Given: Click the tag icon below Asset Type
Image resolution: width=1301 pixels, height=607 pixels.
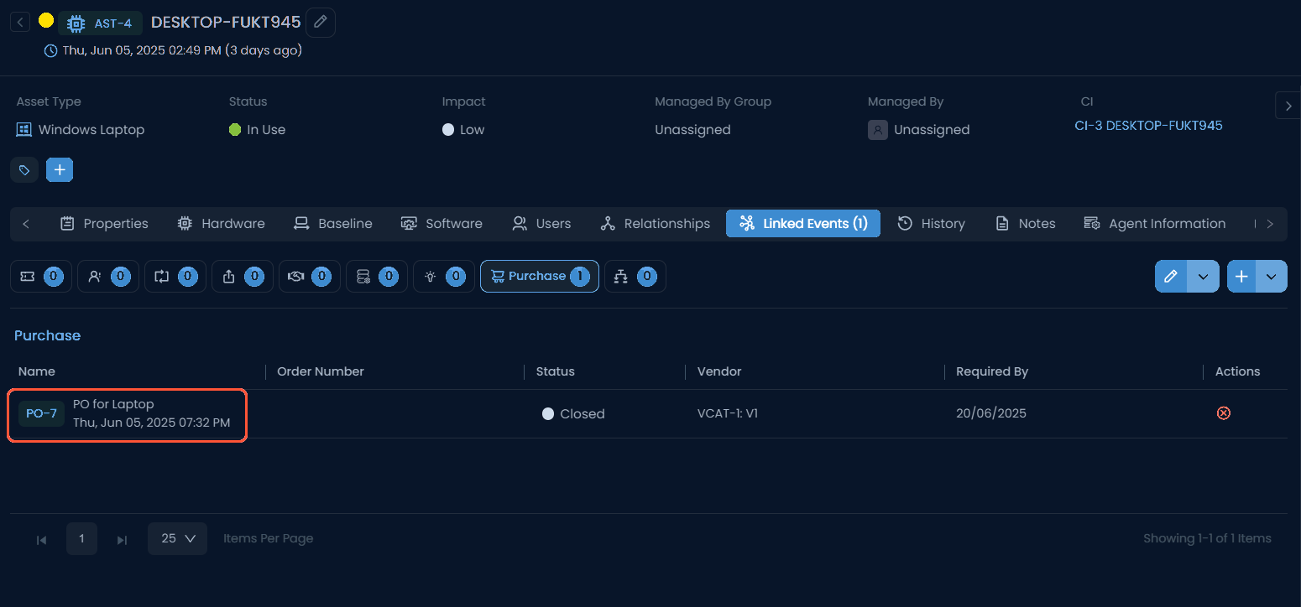Looking at the screenshot, I should click(x=24, y=170).
